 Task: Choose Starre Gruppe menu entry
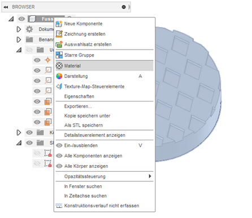coord(105,55)
